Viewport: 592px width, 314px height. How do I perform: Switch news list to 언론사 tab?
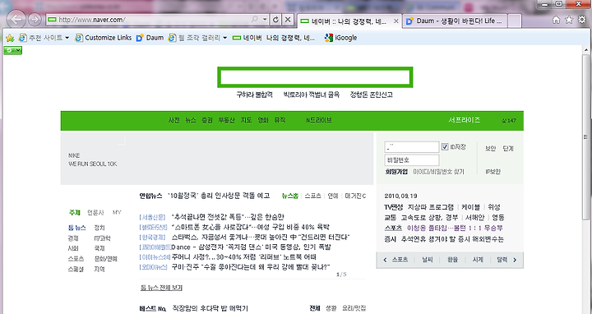95,212
